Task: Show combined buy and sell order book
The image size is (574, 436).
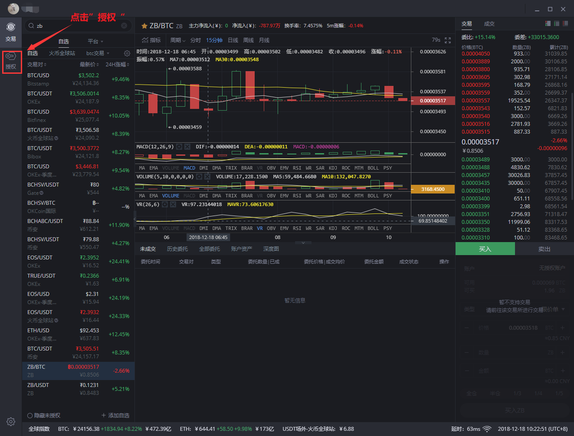Action: click(548, 23)
